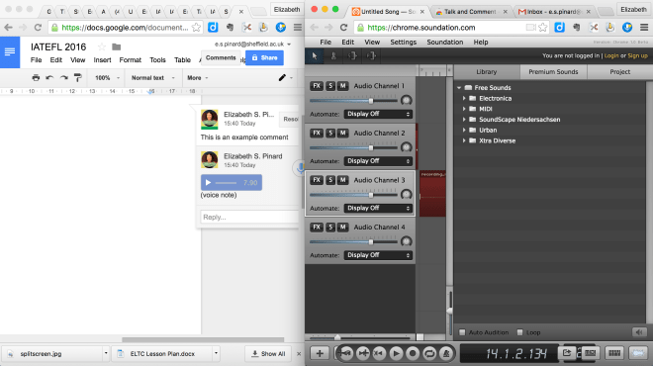Click the audition volume speaker icon
The height and width of the screenshot is (366, 653).
point(639,332)
